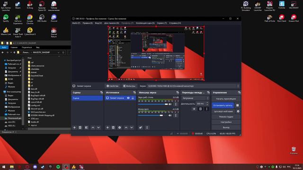
Task: Start the virtual camera button
Action: [223, 111]
